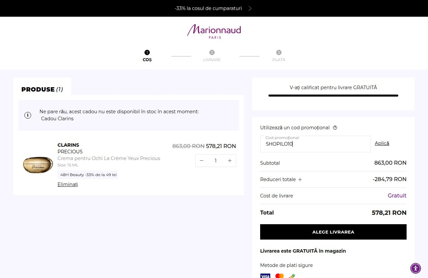Click the crossed-out price 863,00 RON
Screen dimensions: 428x278
[x=188, y=146]
